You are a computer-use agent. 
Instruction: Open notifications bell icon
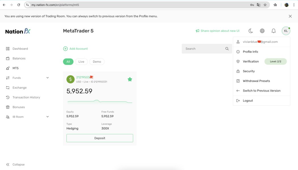274,31
